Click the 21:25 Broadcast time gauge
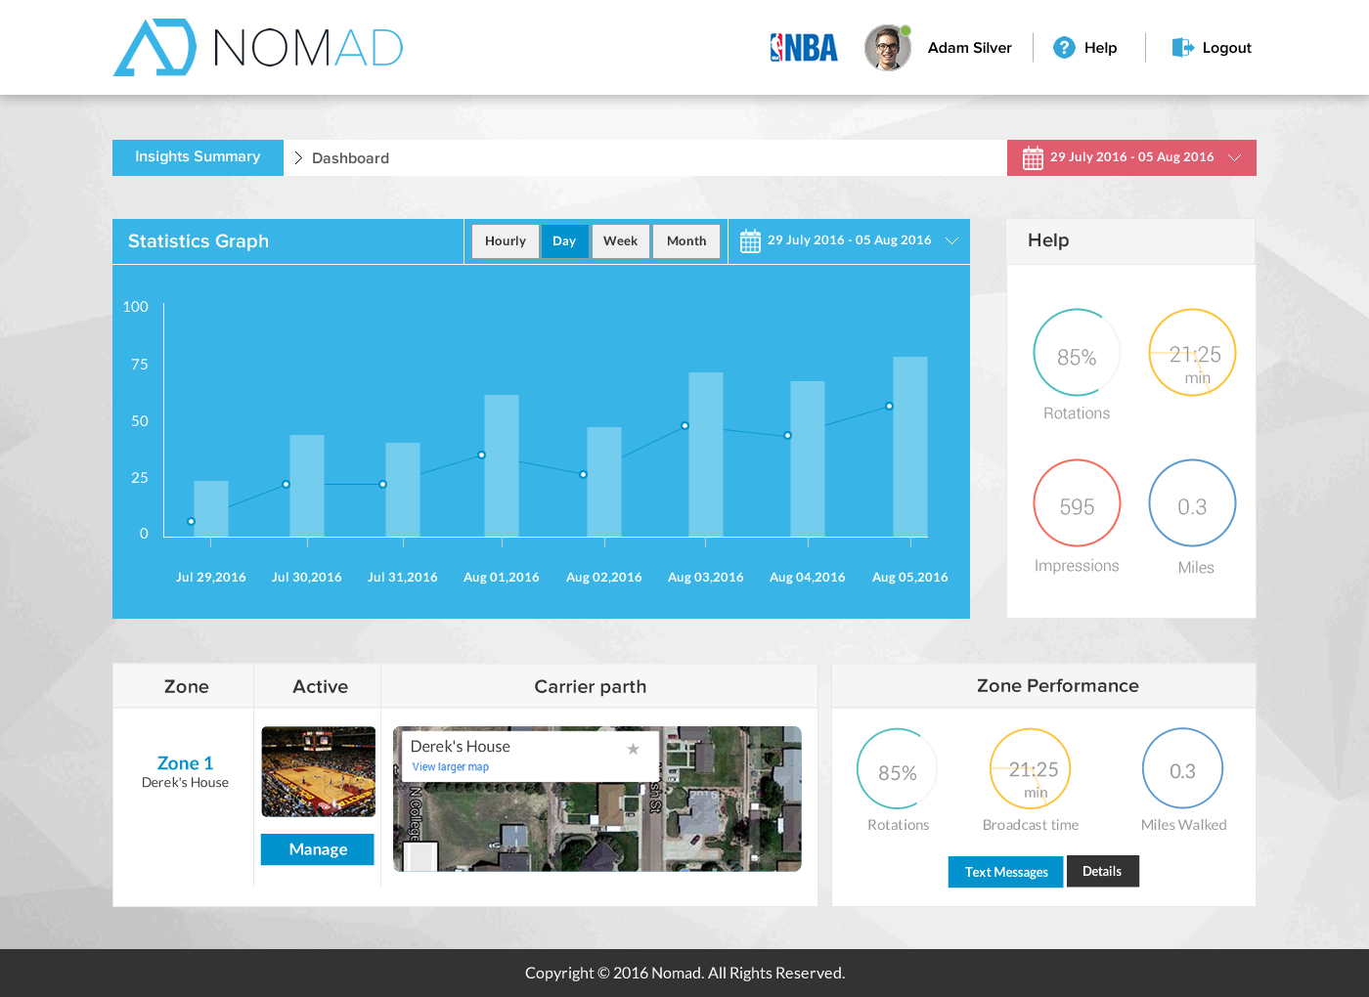Viewport: 1369px width, 997px height. point(1031,769)
